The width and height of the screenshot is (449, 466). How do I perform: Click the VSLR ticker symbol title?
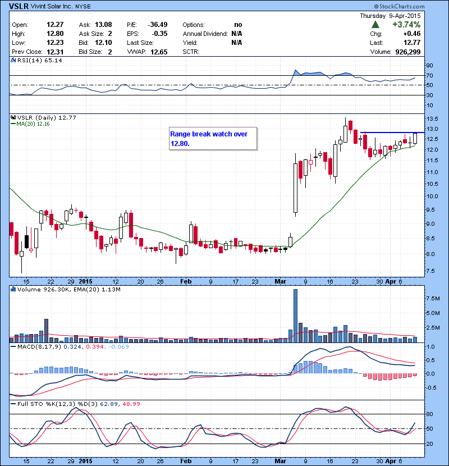coord(19,6)
